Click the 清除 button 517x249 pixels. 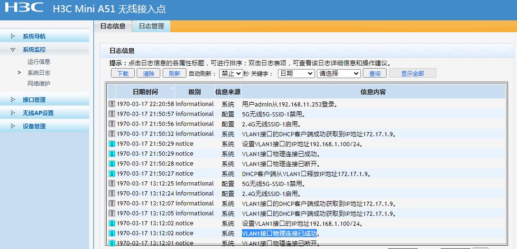pyautogui.click(x=148, y=73)
